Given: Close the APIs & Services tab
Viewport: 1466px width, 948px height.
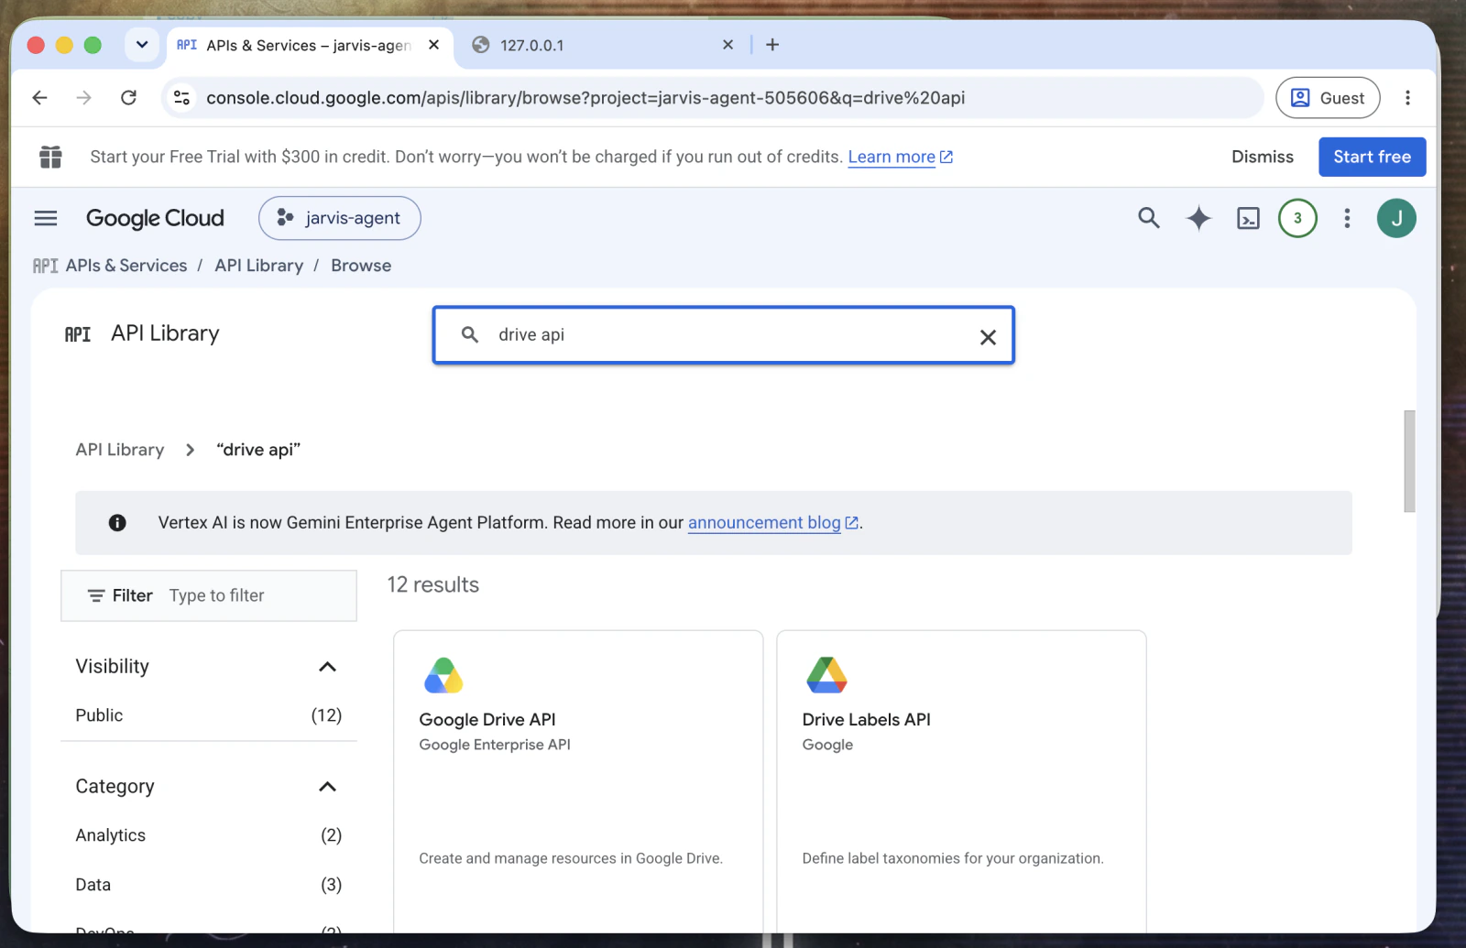Looking at the screenshot, I should point(434,45).
